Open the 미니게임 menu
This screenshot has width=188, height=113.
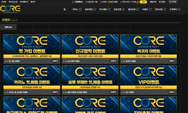[103, 9]
